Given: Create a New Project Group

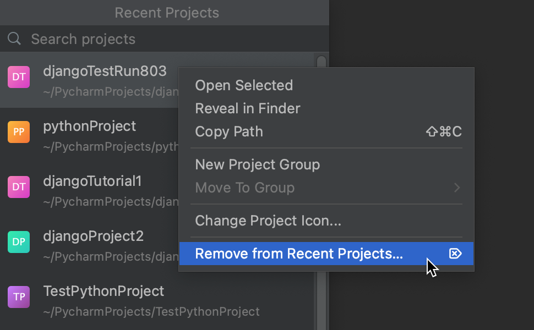Looking at the screenshot, I should pyautogui.click(x=257, y=164).
